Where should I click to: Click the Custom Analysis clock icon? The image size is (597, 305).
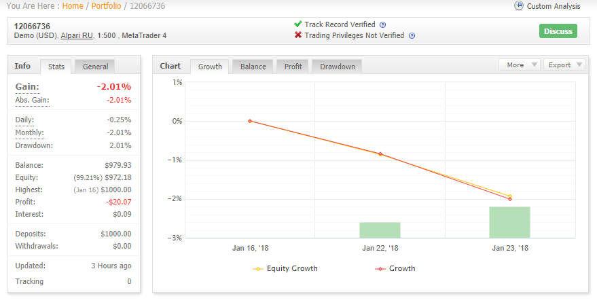click(519, 5)
